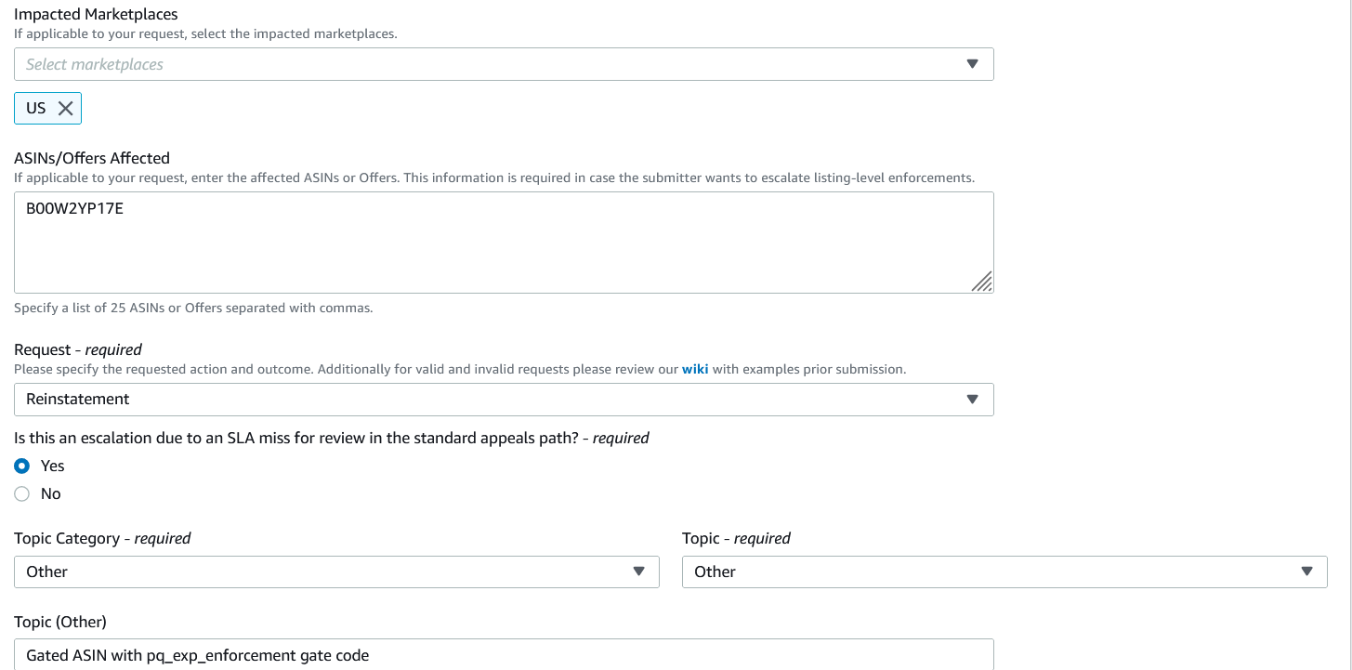Focus the ASINs/Offers Affected text area
The width and height of the screenshot is (1352, 670).
tap(504, 243)
